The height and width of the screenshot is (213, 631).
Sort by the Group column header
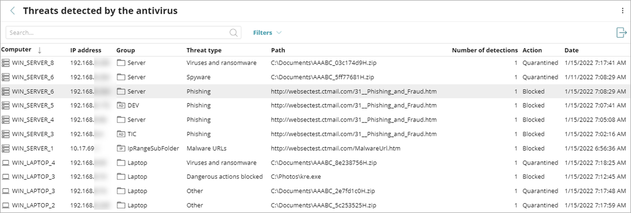click(125, 51)
